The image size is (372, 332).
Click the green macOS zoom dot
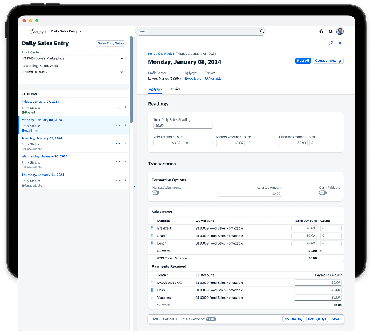click(x=37, y=21)
